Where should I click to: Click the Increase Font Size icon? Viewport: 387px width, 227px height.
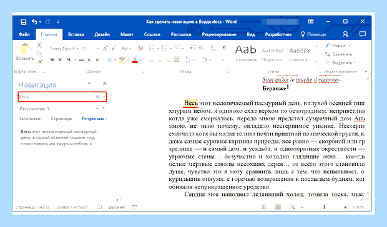click(x=105, y=48)
